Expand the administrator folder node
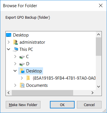The width and height of the screenshot is (107, 113). tap(9, 42)
